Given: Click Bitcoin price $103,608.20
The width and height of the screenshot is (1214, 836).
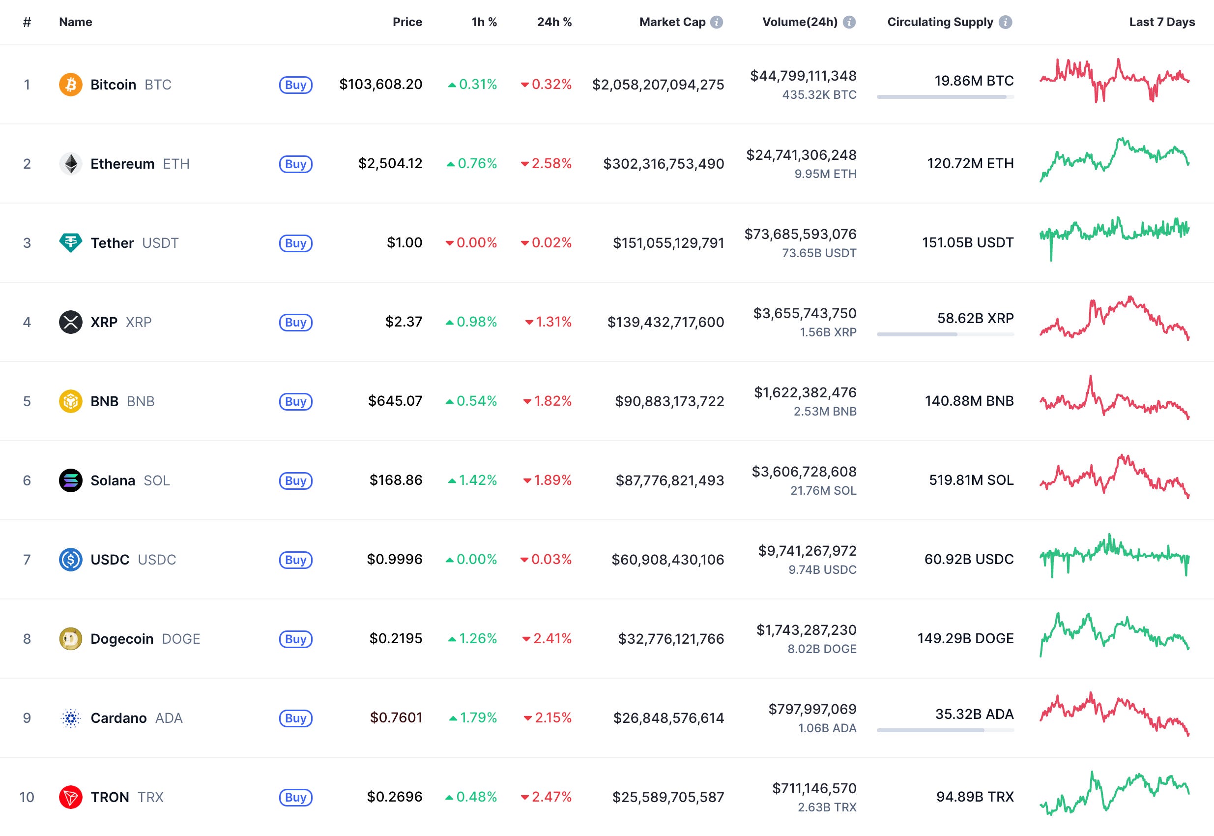Looking at the screenshot, I should tap(380, 84).
